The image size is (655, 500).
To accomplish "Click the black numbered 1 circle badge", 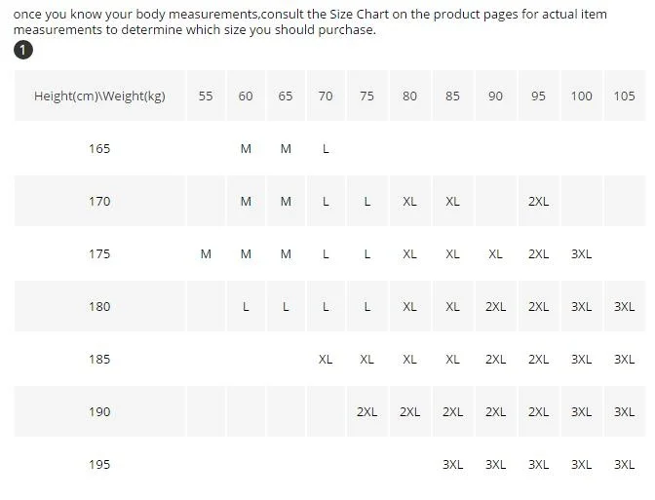I will click(x=23, y=50).
